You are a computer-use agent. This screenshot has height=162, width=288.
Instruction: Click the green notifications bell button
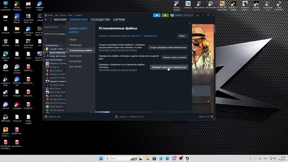165,15
